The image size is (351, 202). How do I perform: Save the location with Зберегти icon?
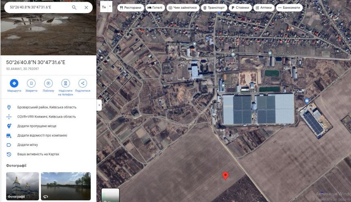(x=31, y=83)
